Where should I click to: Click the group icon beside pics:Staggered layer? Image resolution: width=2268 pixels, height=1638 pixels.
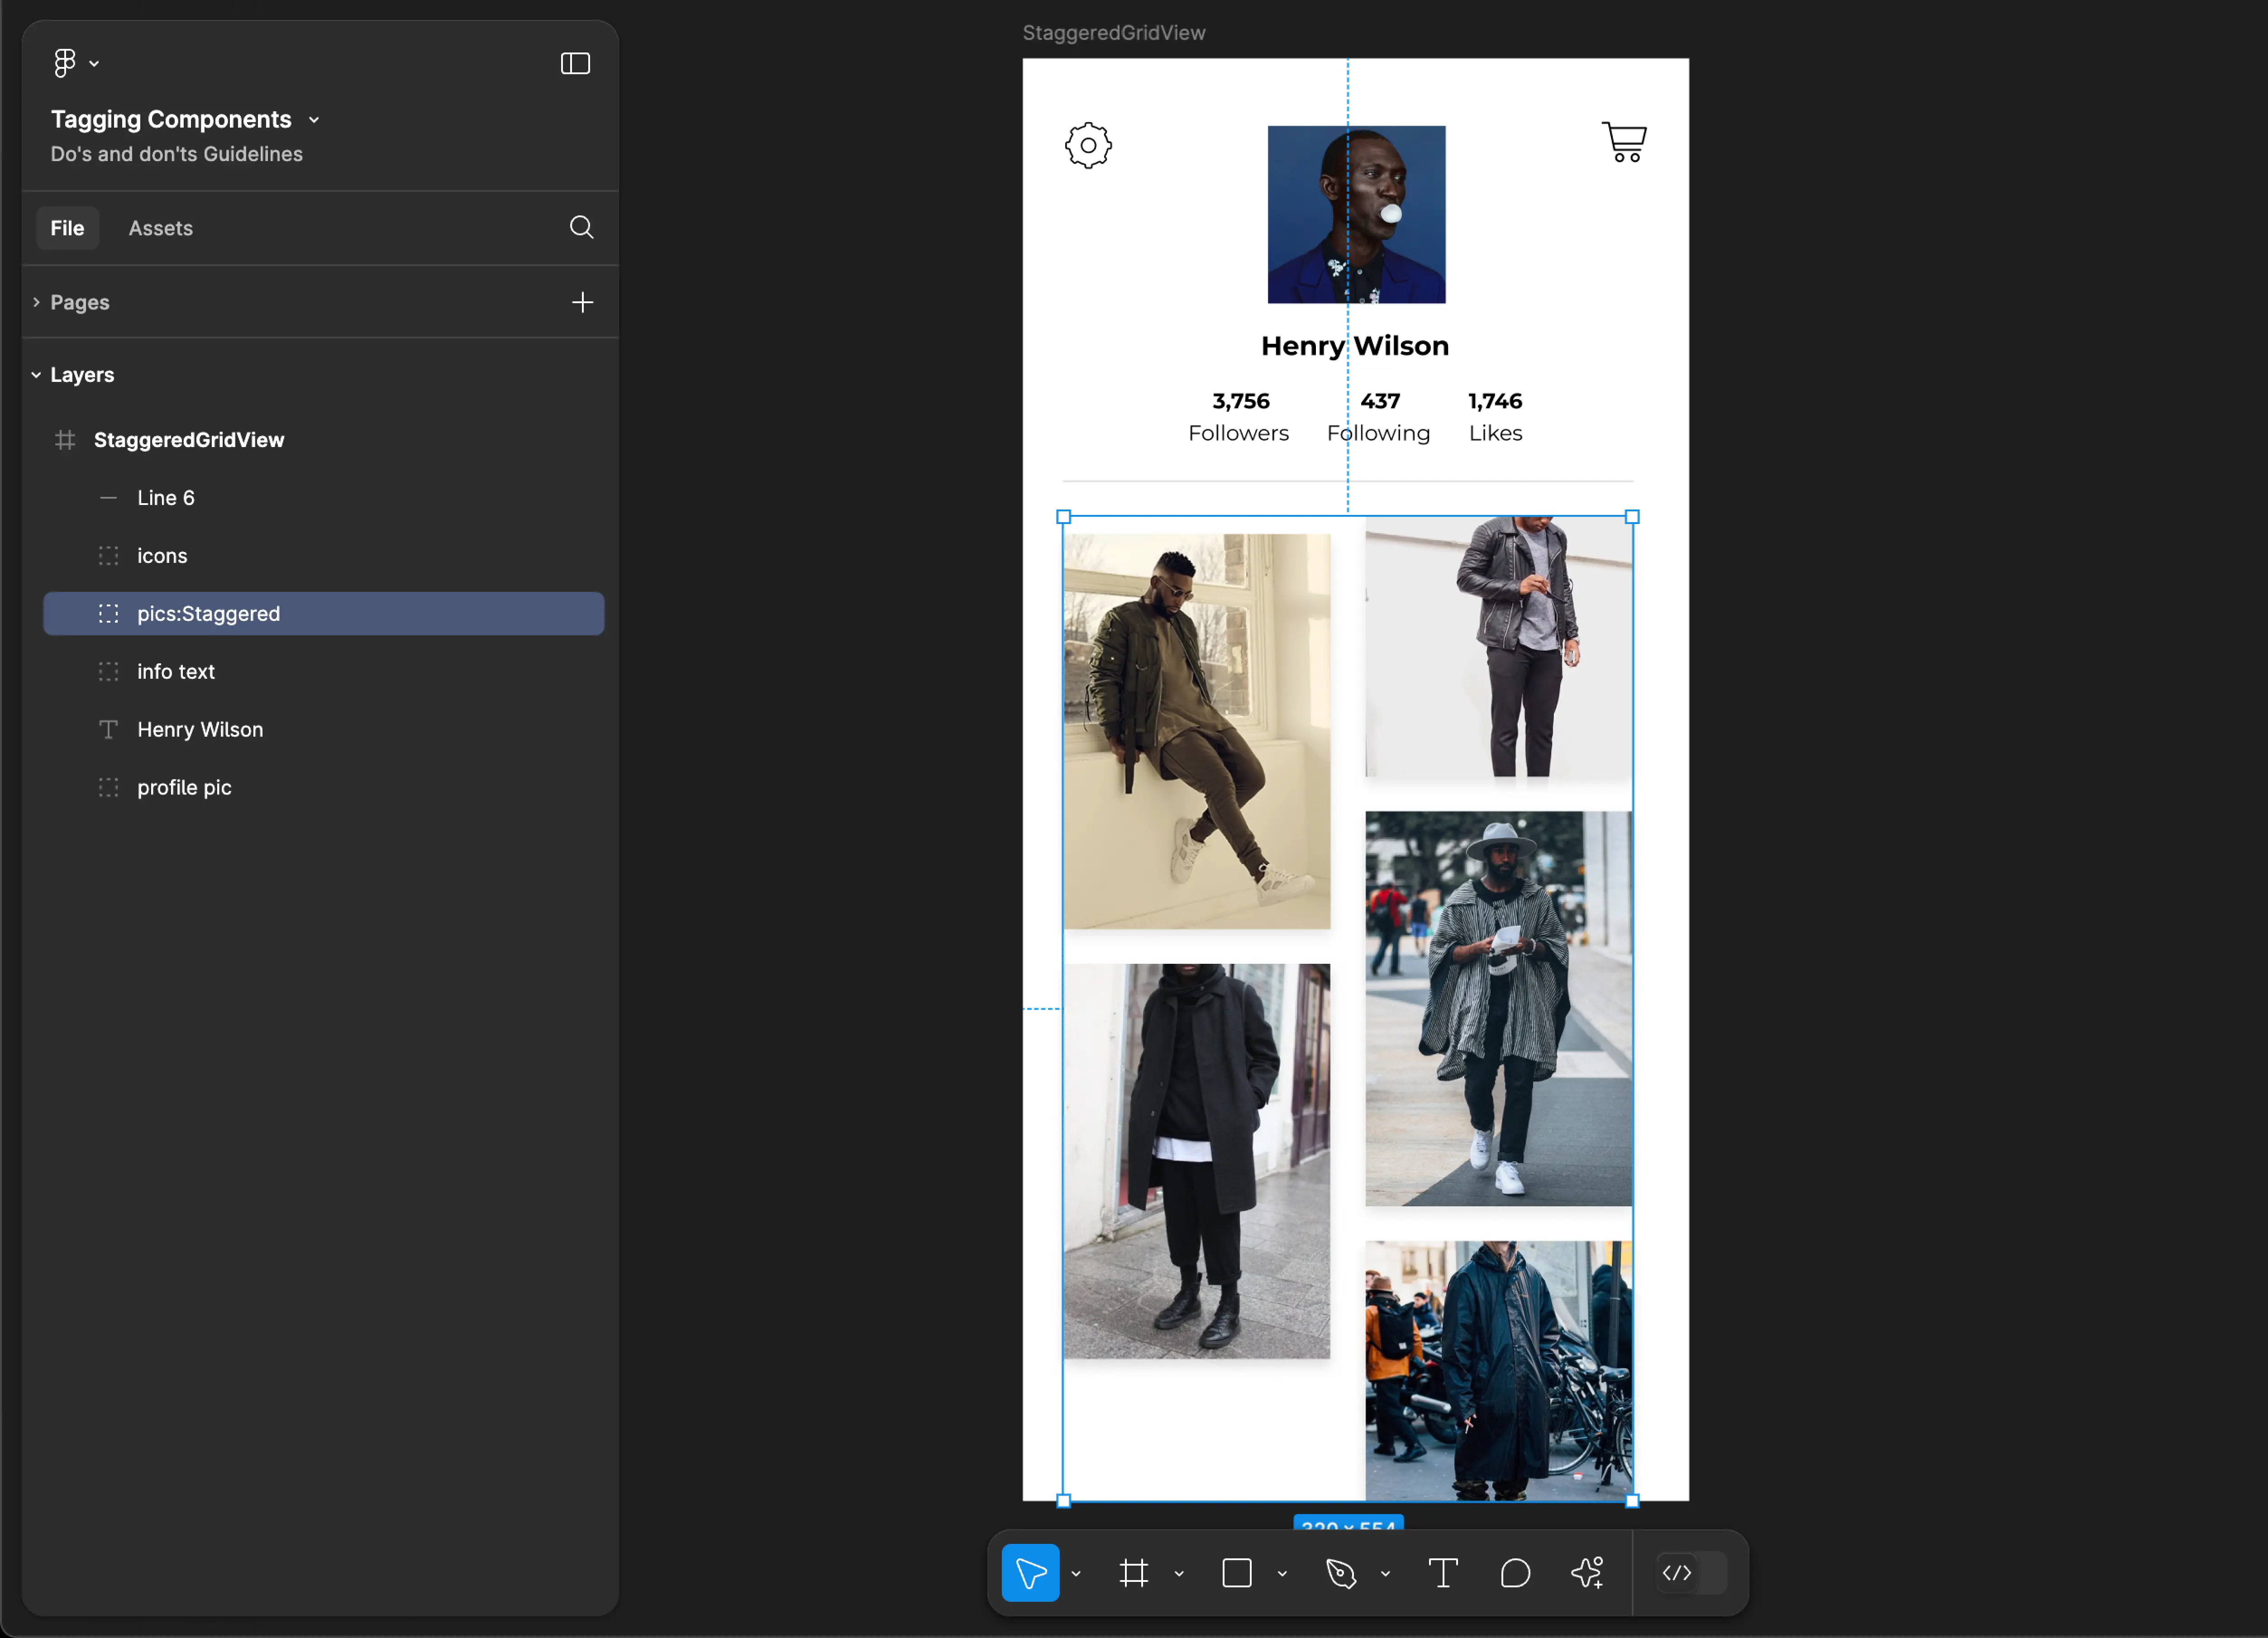click(108, 614)
